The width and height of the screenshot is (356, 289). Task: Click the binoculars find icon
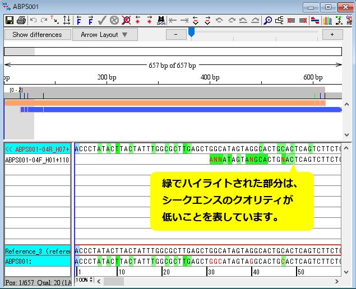tap(161, 21)
